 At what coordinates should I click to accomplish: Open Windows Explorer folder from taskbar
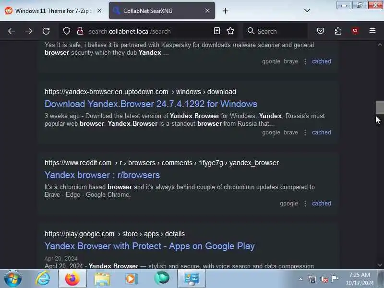coord(102,279)
